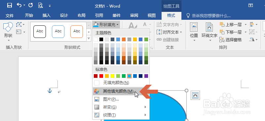Screen dimensions: 265x121
Task: Select 无填充颜色(N) option
Action: [121, 83]
